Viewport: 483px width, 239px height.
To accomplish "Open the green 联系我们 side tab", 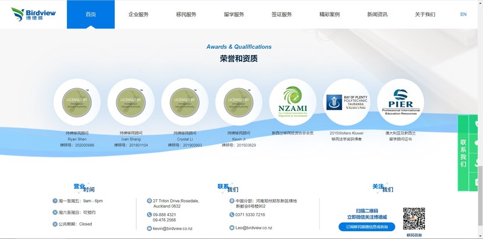I will tap(463, 153).
